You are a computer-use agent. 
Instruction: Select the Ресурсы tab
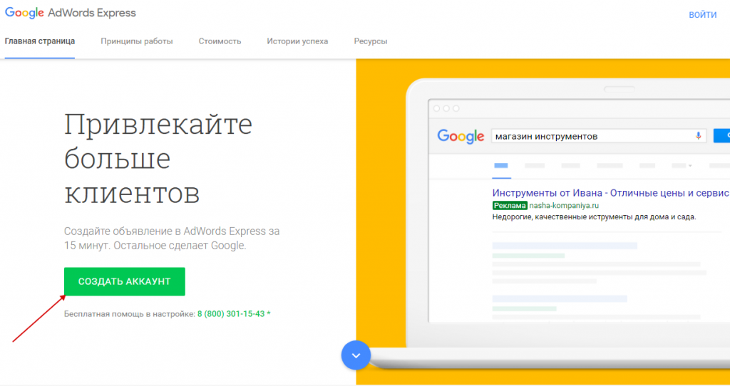tap(371, 41)
